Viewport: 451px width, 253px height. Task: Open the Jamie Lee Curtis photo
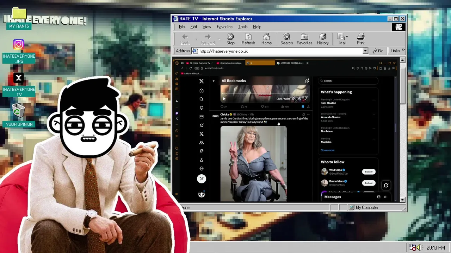click(x=254, y=164)
